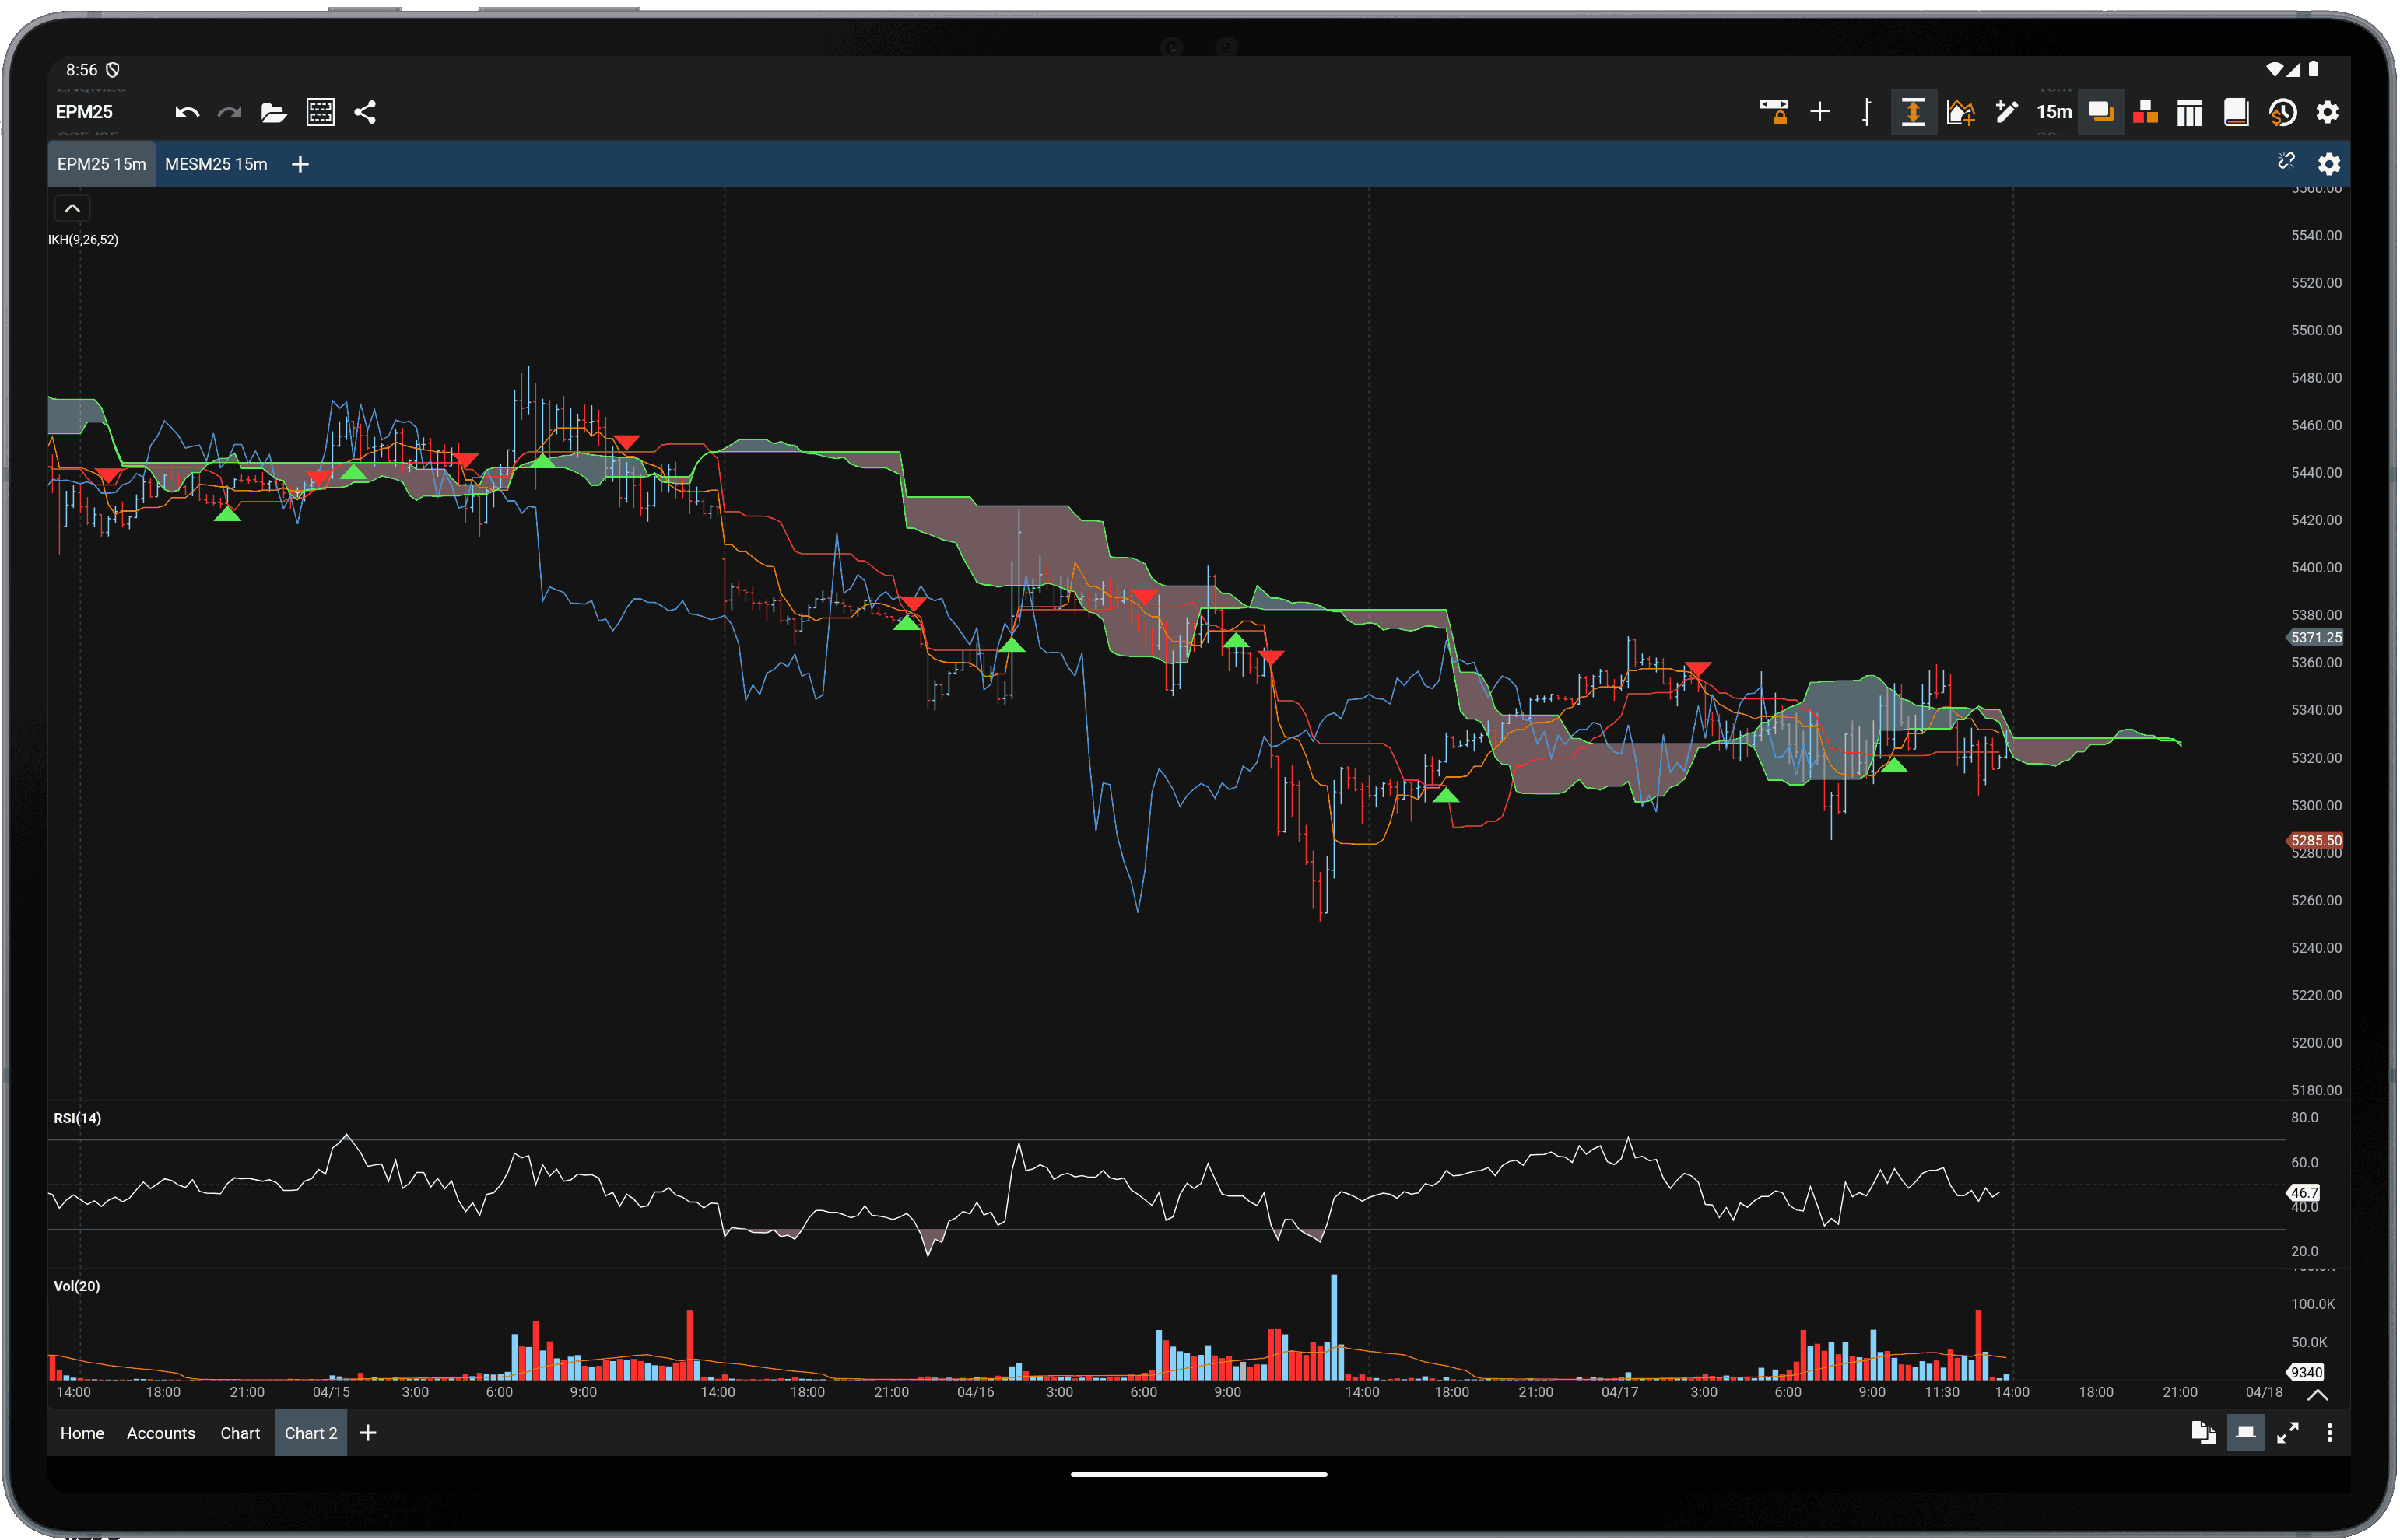Open the add indicator tool
Image resolution: width=2400 pixels, height=1540 pixels.
coord(1961,112)
